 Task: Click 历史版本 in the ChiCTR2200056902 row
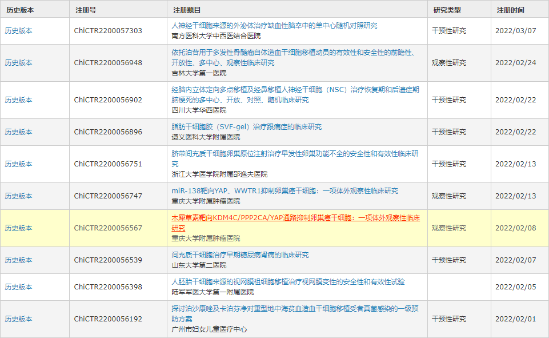(x=19, y=100)
